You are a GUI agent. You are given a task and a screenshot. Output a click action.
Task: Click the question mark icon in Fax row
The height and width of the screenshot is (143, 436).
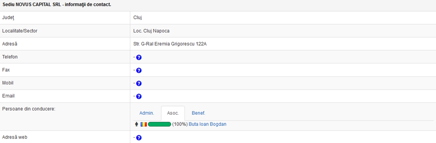139,71
